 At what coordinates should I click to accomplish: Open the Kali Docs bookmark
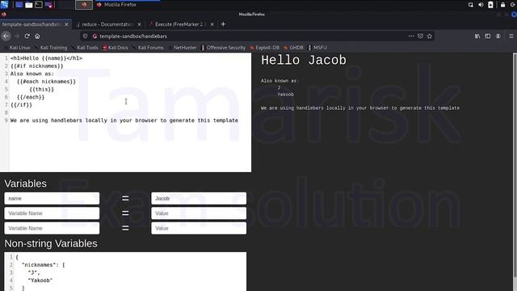click(x=115, y=48)
